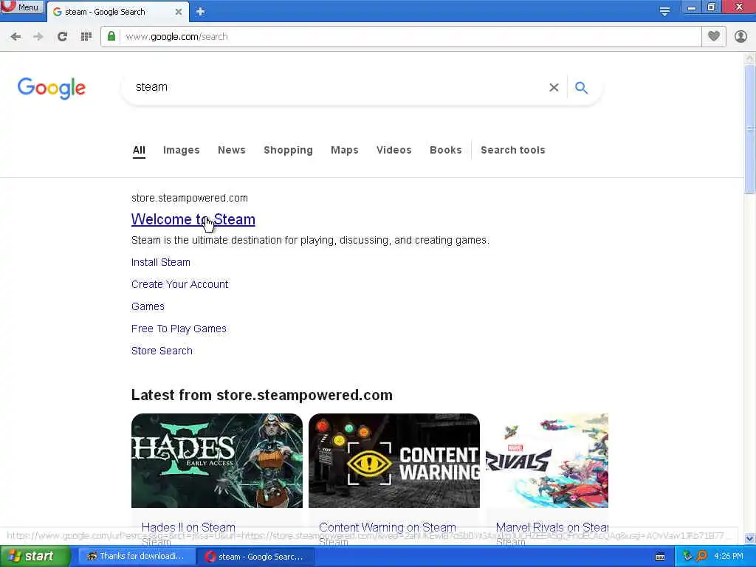Switch to the Shopping tab
756x567 pixels.
tap(289, 150)
